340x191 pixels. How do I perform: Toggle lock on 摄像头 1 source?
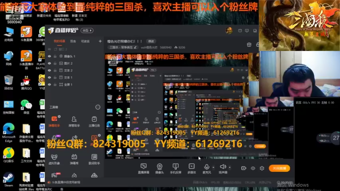pos(55,56)
